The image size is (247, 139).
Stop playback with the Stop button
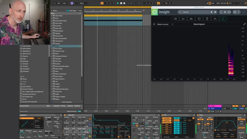point(121,3)
